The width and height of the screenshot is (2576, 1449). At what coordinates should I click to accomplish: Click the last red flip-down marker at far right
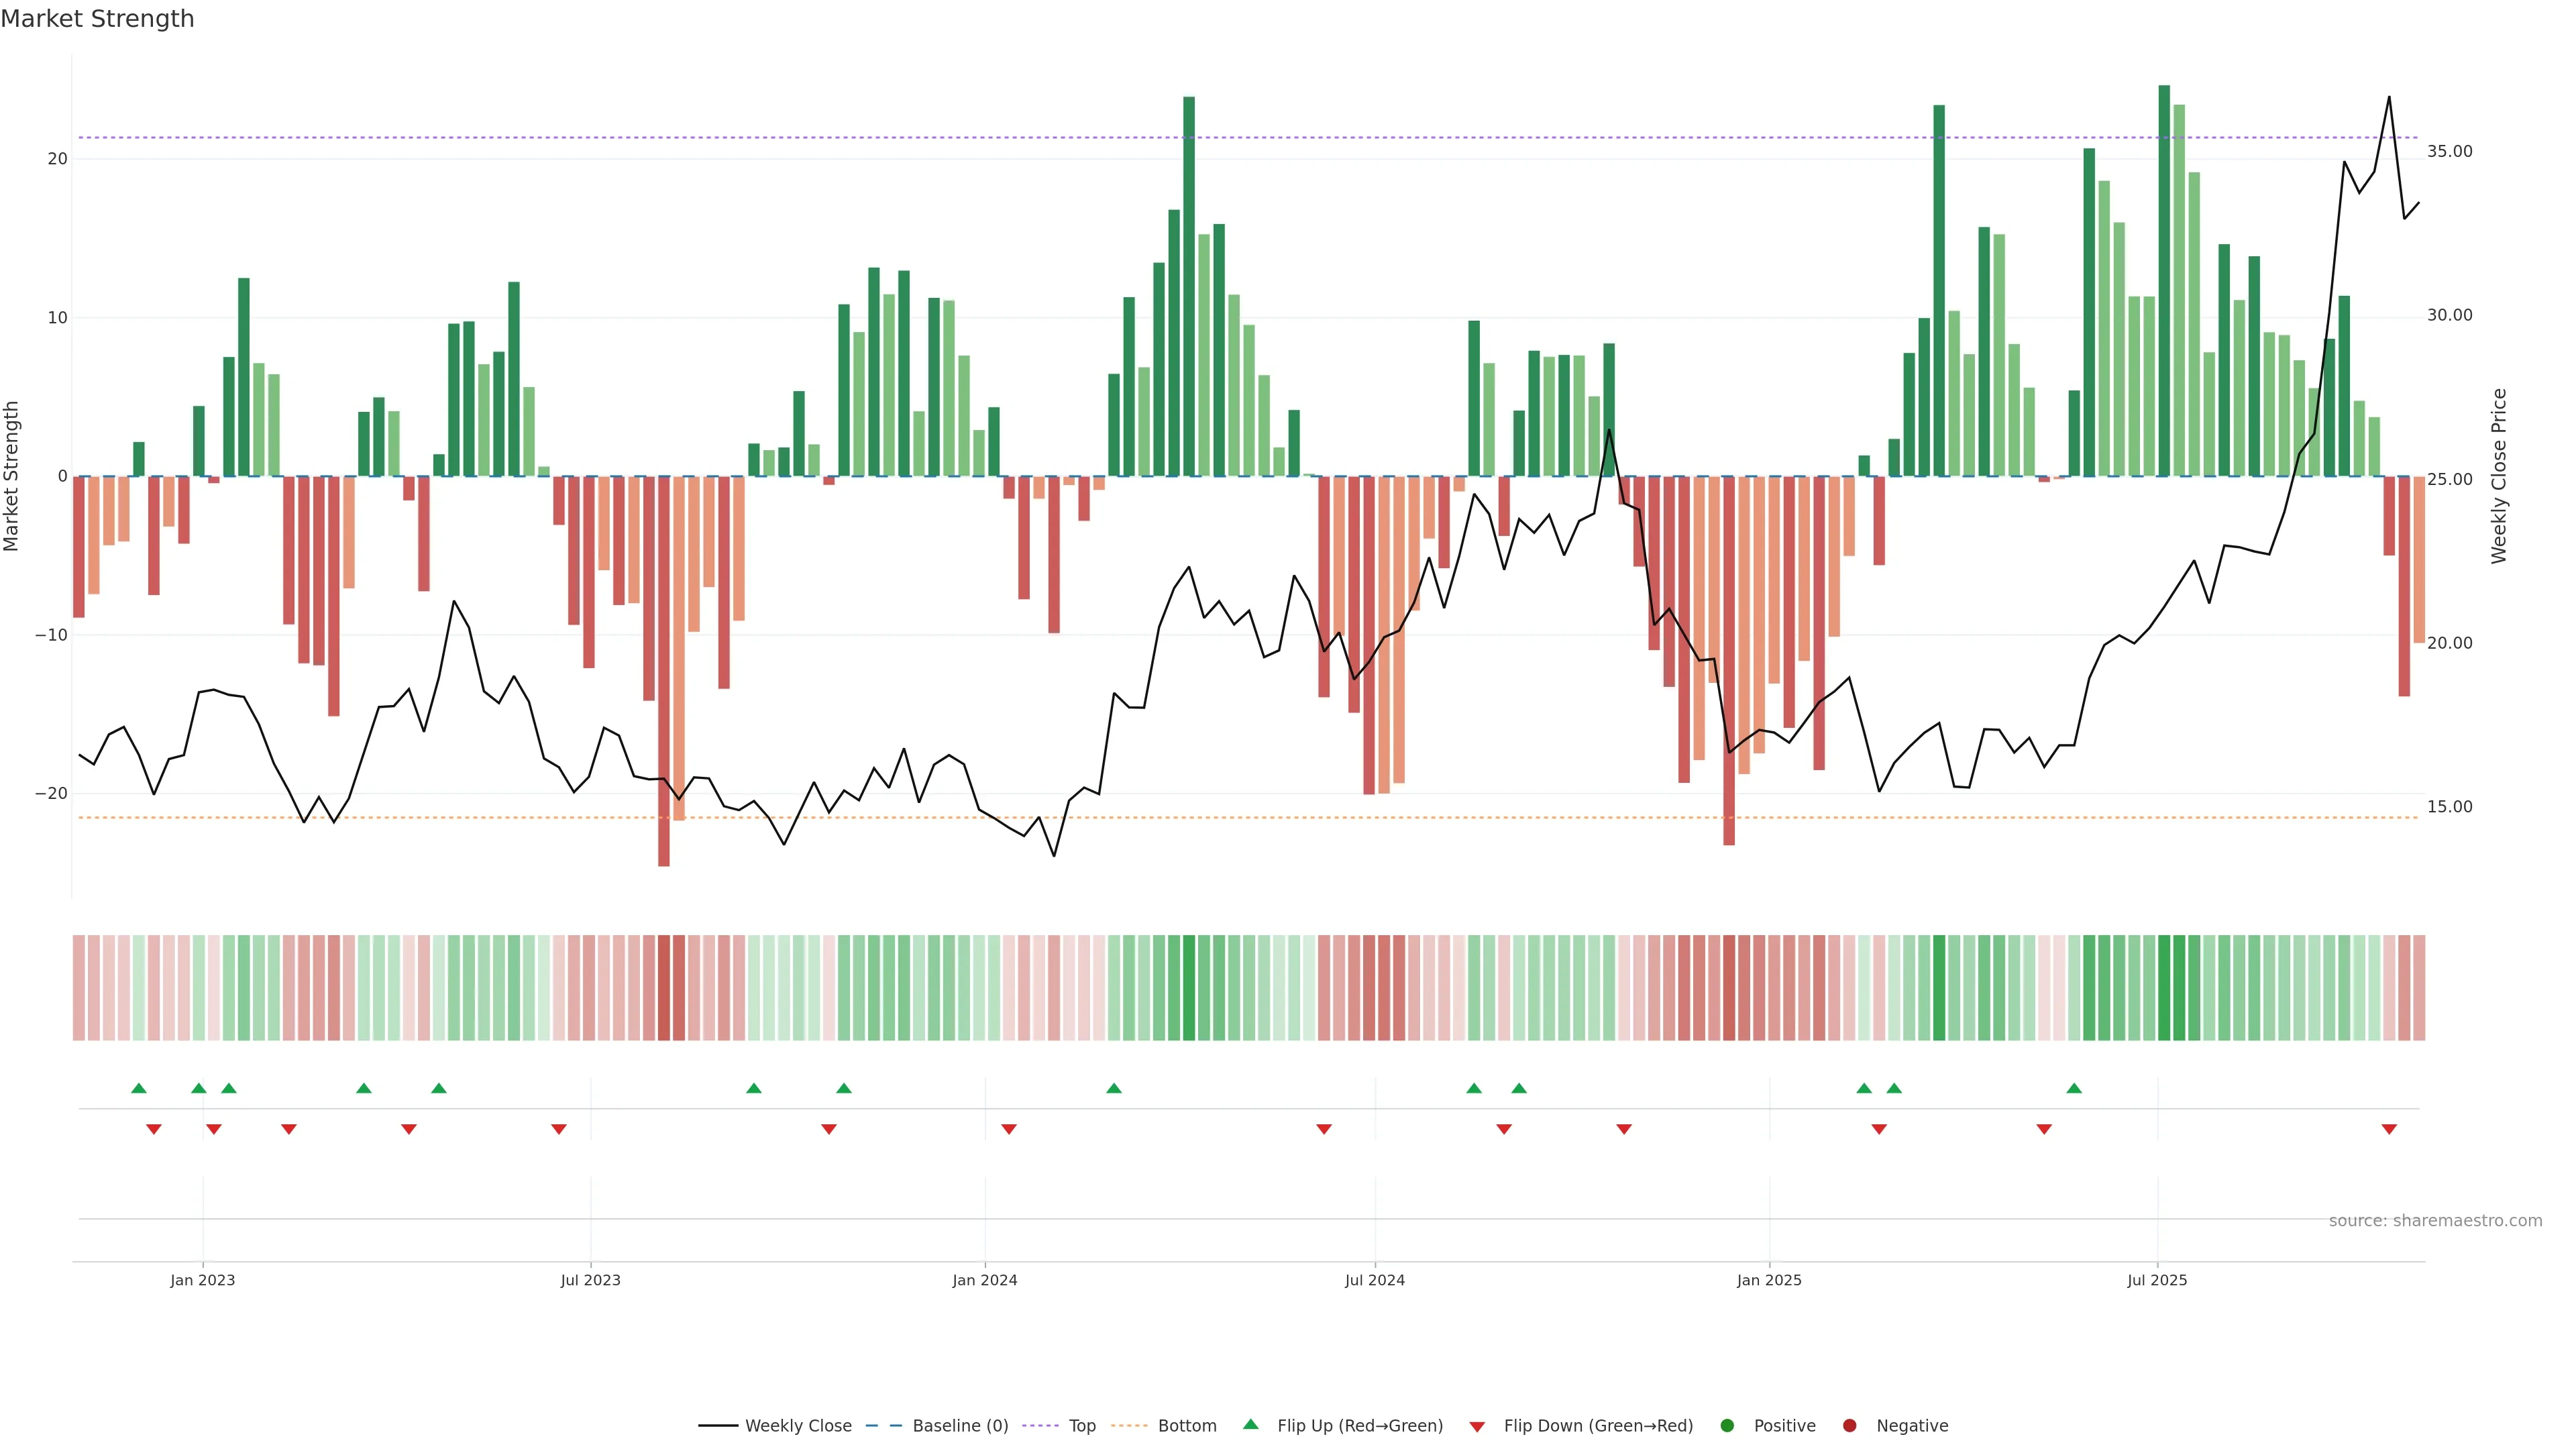click(2389, 1129)
